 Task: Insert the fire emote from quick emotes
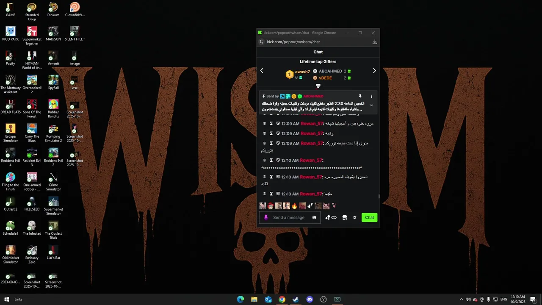(294, 206)
